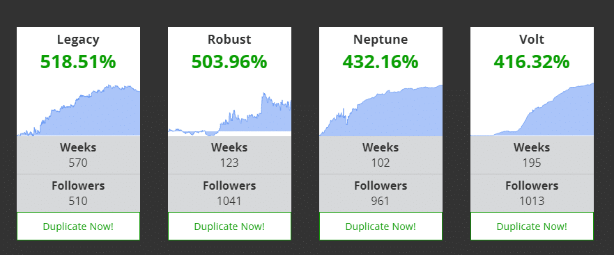Click the 503.96% return figure
Image resolution: width=614 pixels, height=255 pixels.
point(229,62)
